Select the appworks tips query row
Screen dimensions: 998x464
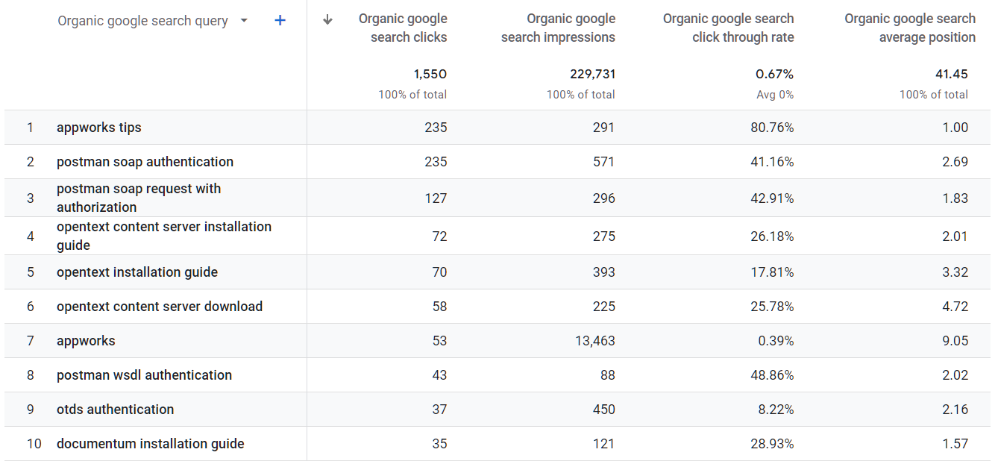coord(498,128)
